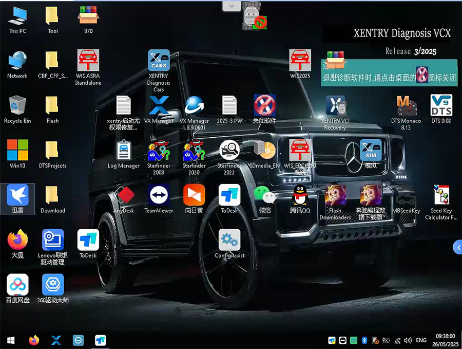462x349 pixels.
Task: Click the VCI connection status icon with red prohibition sign
Action: click(x=255, y=16)
